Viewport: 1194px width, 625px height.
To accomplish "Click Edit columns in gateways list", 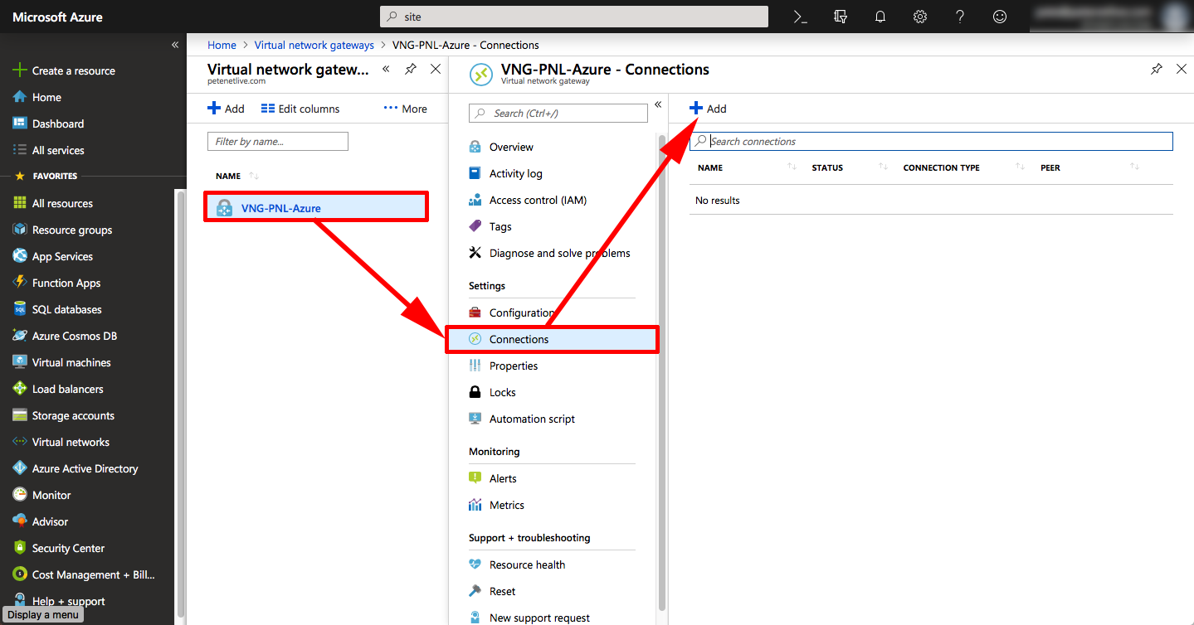I will [x=300, y=109].
